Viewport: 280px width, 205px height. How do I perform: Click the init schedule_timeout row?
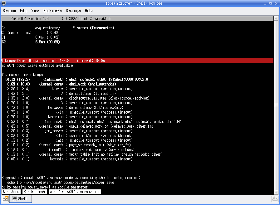pos(70,140)
